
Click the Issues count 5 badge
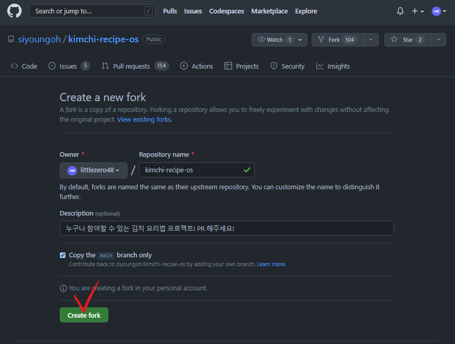[85, 66]
